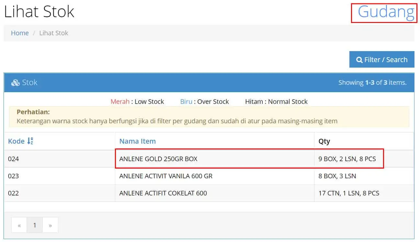Click the Lihat Stok page title
This screenshot has width=420, height=242.
click(39, 12)
